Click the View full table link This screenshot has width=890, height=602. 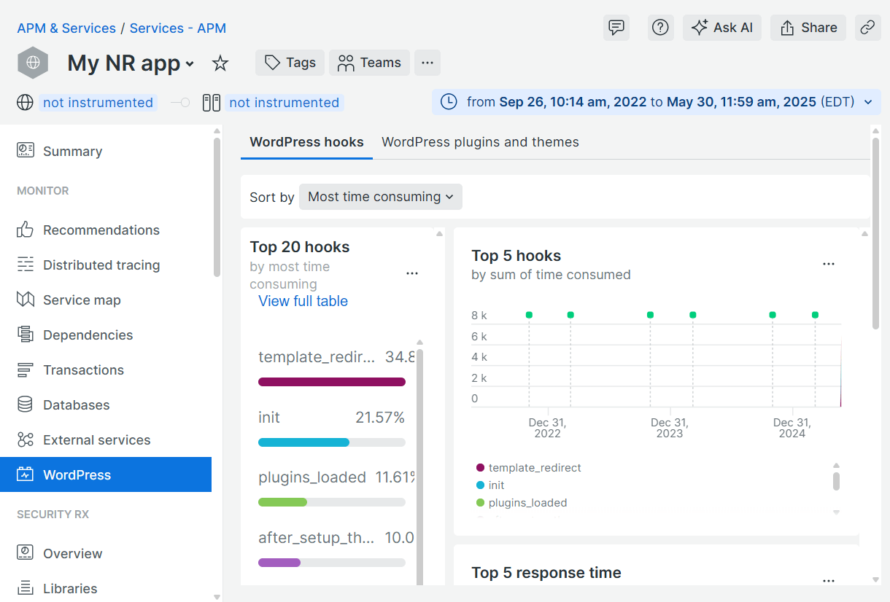point(303,301)
